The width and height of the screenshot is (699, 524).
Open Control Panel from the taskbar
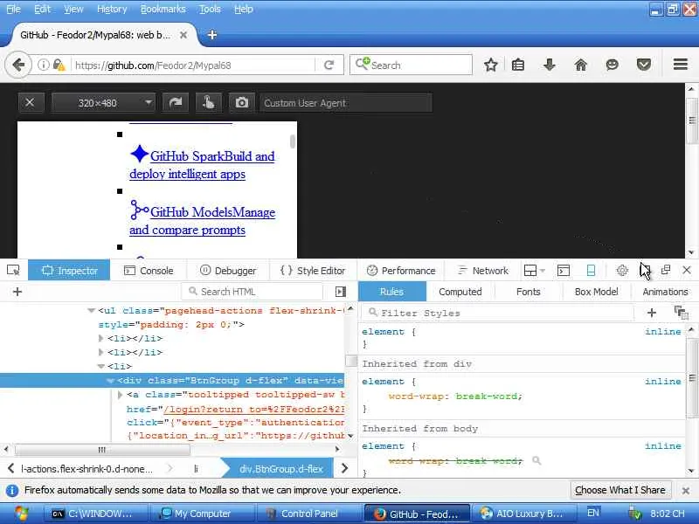point(309,514)
